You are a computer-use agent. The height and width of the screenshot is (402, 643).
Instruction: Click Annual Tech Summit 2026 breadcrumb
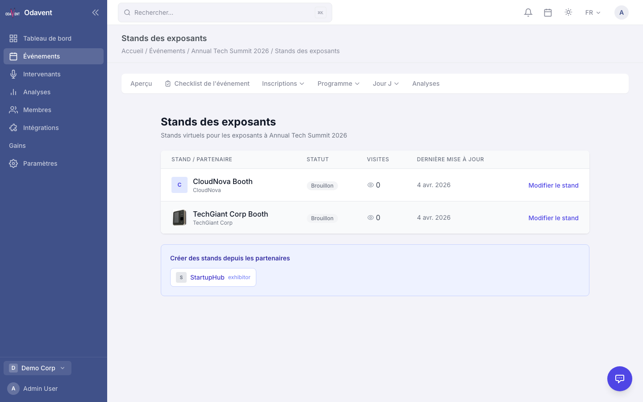point(230,51)
